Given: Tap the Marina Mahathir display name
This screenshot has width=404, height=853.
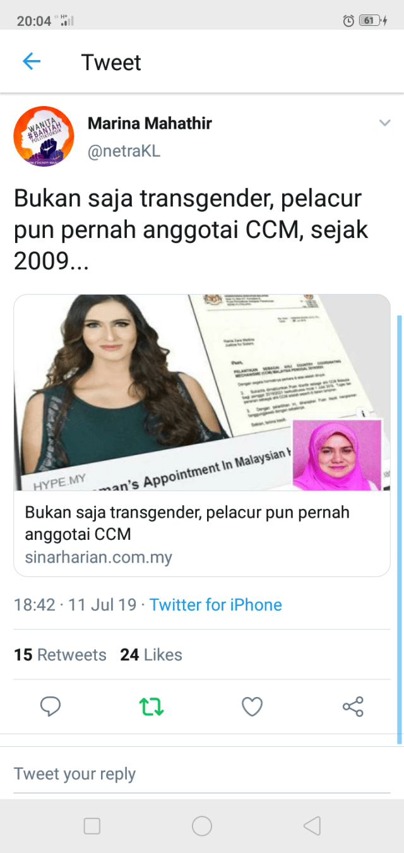Looking at the screenshot, I should [150, 123].
